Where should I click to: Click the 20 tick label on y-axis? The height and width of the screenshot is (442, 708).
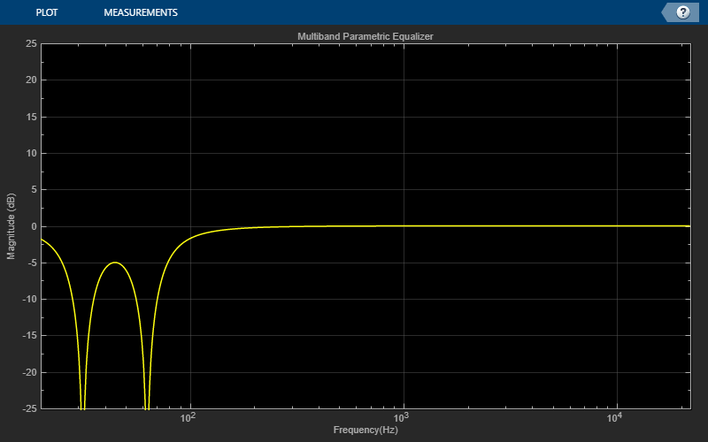point(31,80)
